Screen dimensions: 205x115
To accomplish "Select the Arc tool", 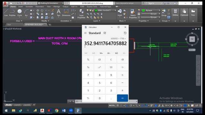I will [26, 13].
